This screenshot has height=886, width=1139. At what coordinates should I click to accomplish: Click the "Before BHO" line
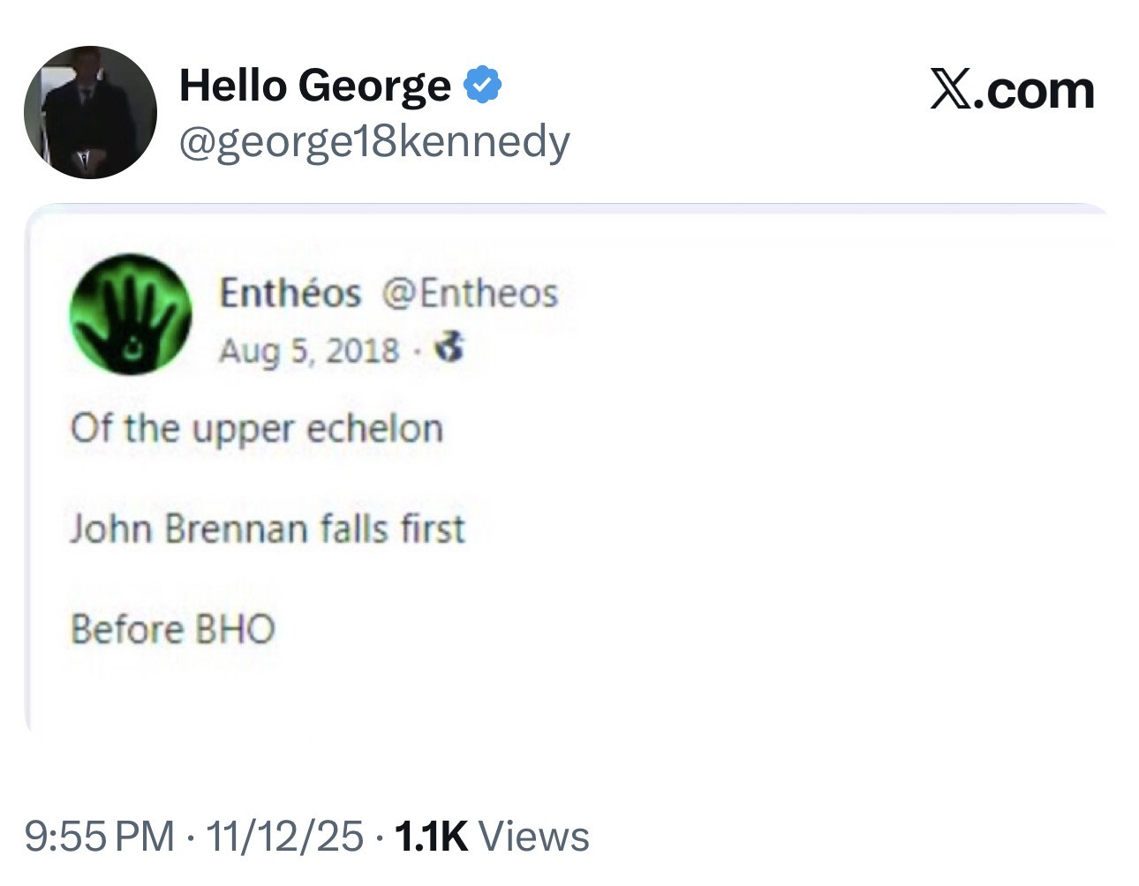(x=173, y=630)
